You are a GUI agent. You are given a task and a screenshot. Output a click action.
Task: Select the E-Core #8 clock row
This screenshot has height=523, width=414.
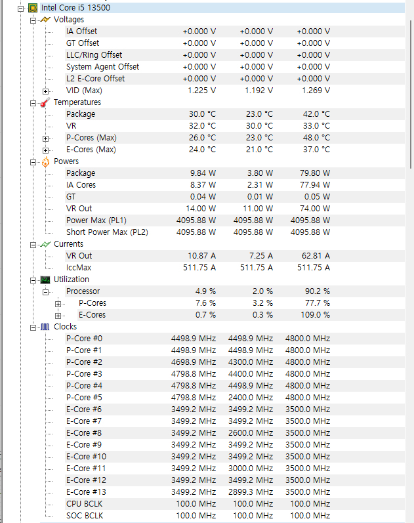point(235,433)
